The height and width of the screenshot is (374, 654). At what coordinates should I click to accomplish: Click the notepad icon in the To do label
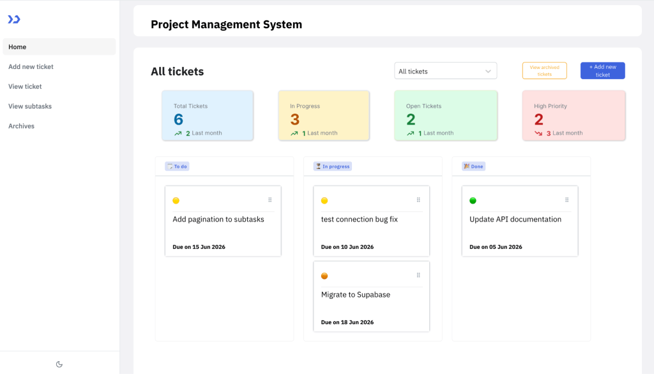(x=170, y=167)
